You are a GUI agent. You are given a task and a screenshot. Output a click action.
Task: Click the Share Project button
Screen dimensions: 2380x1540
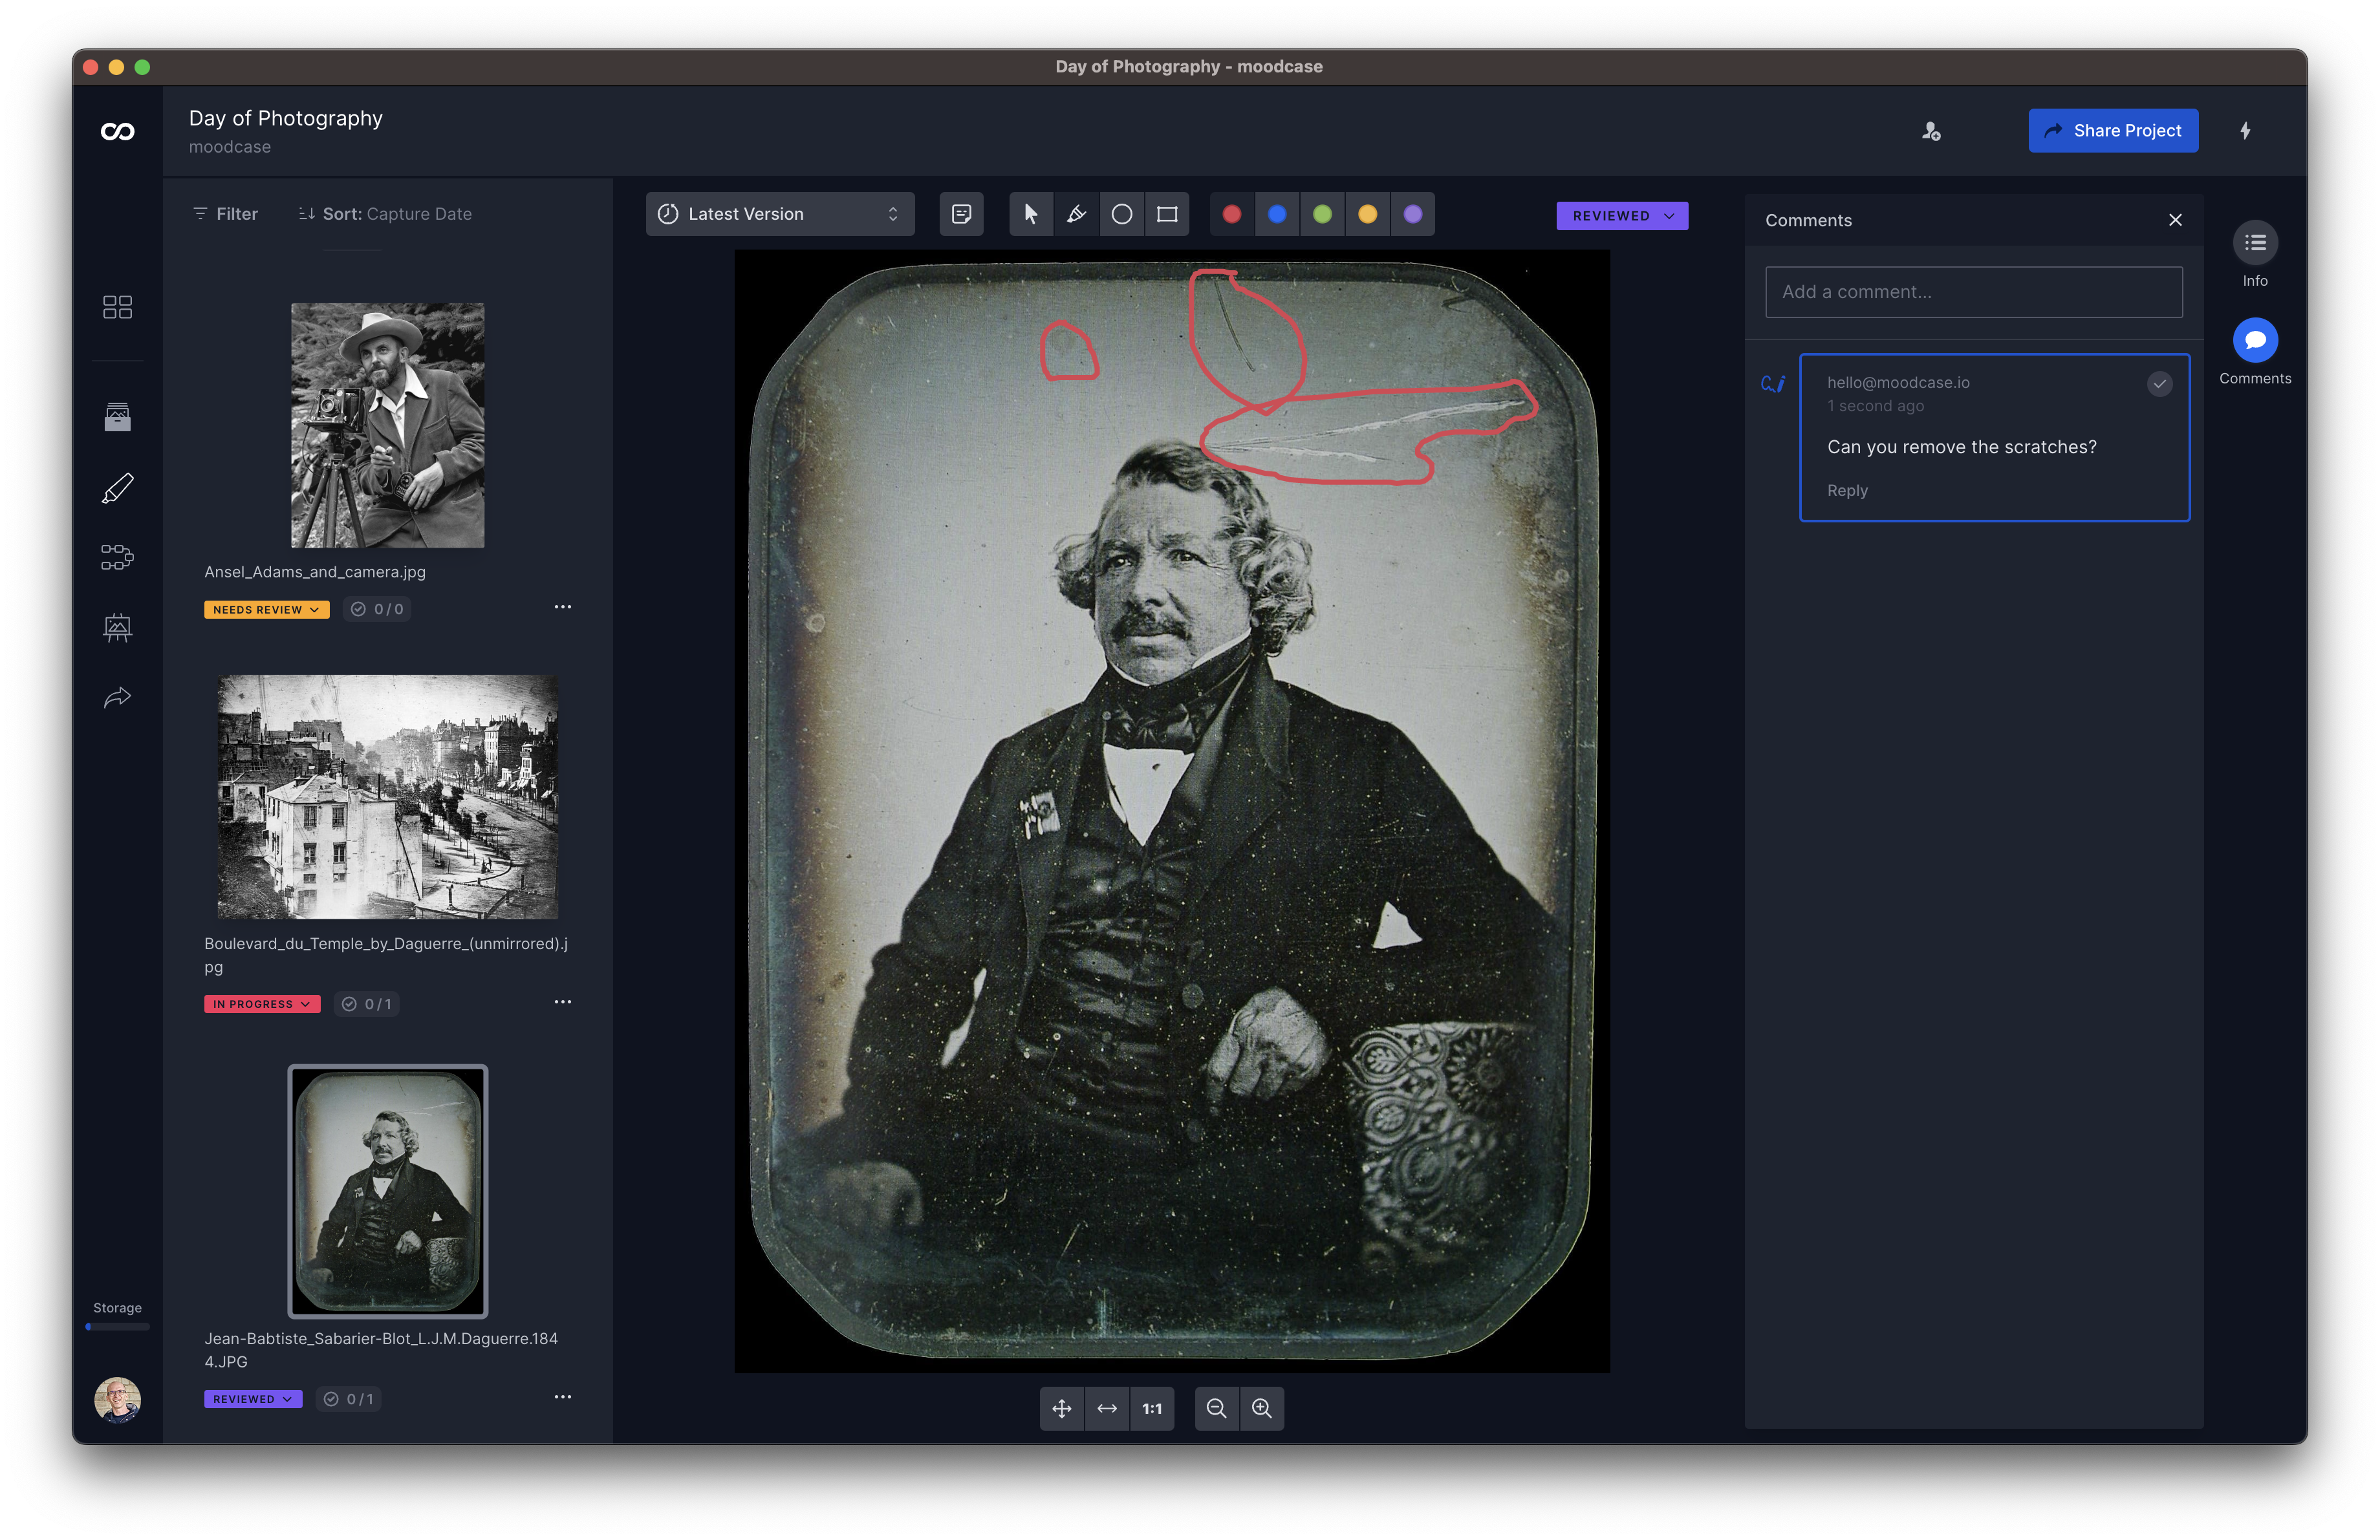tap(2113, 131)
